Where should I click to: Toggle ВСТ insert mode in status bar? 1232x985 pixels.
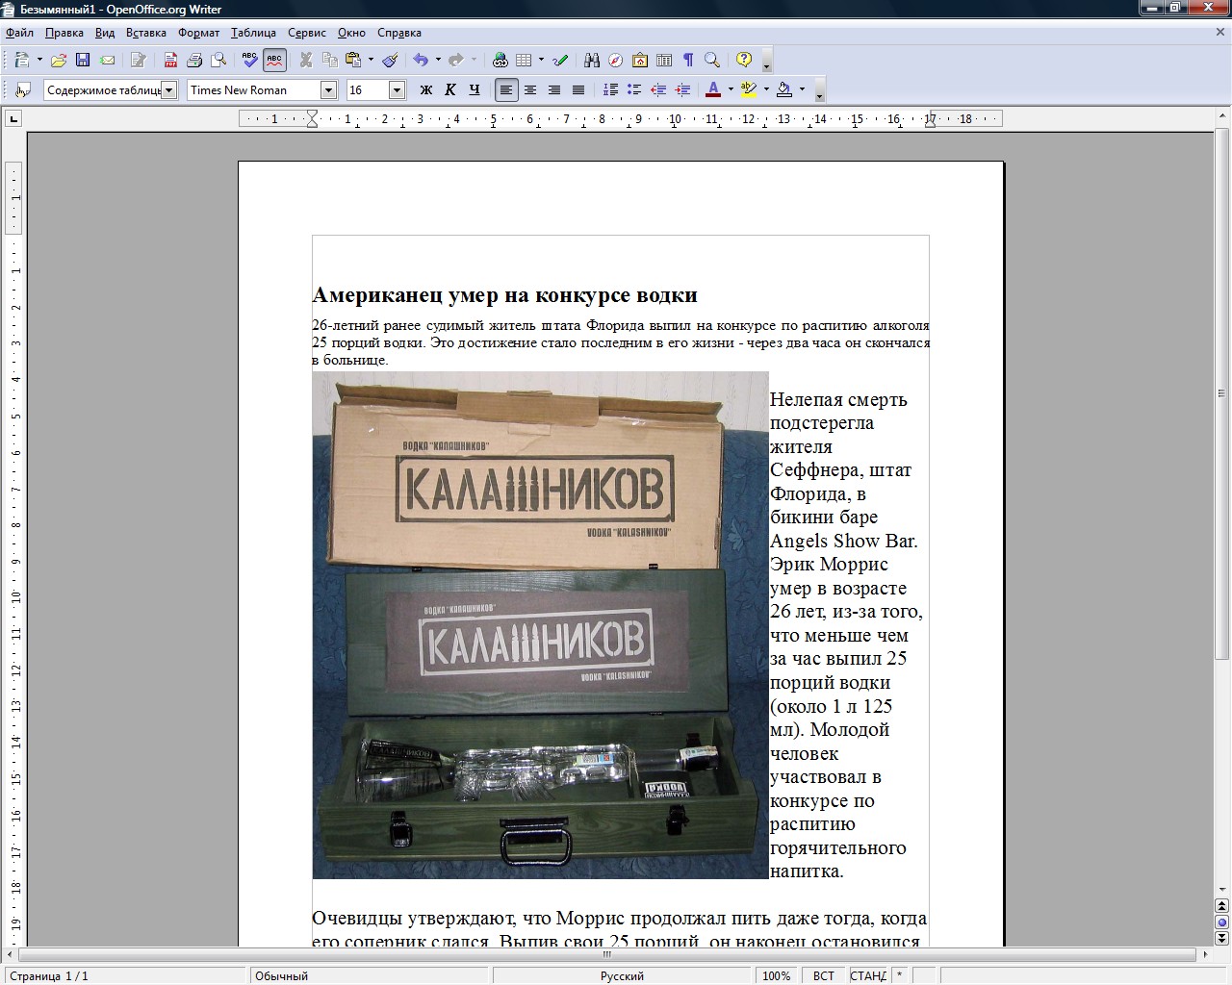[824, 975]
